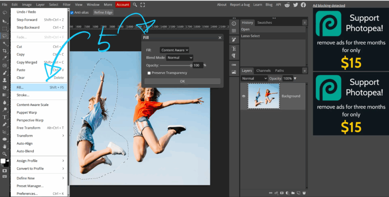Enable Preserve Transparency checkbox
Viewport: 389px width, 197px height.
click(x=149, y=73)
